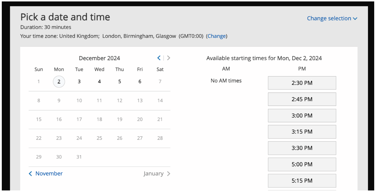The height and width of the screenshot is (191, 376).
Task: Click the right chevron next to January
Action: coord(169,174)
